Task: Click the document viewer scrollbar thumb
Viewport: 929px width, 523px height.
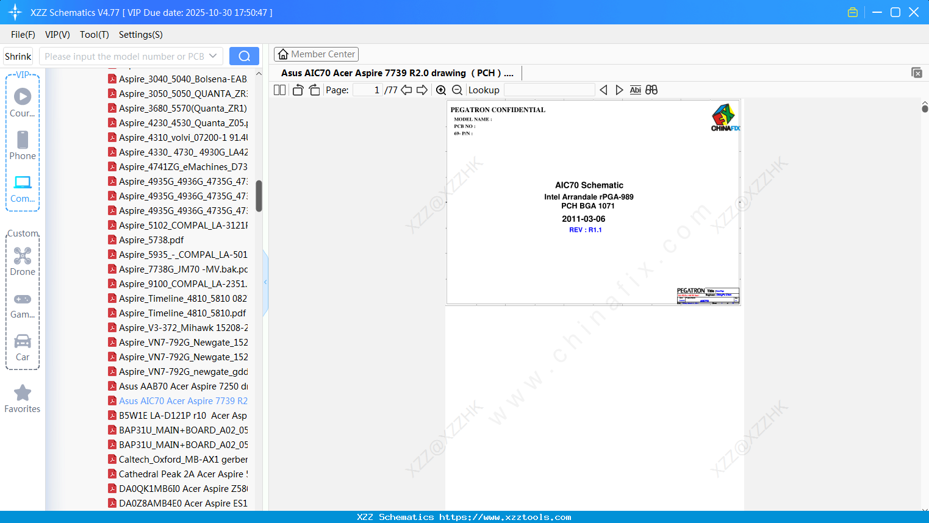Action: pyautogui.click(x=925, y=109)
